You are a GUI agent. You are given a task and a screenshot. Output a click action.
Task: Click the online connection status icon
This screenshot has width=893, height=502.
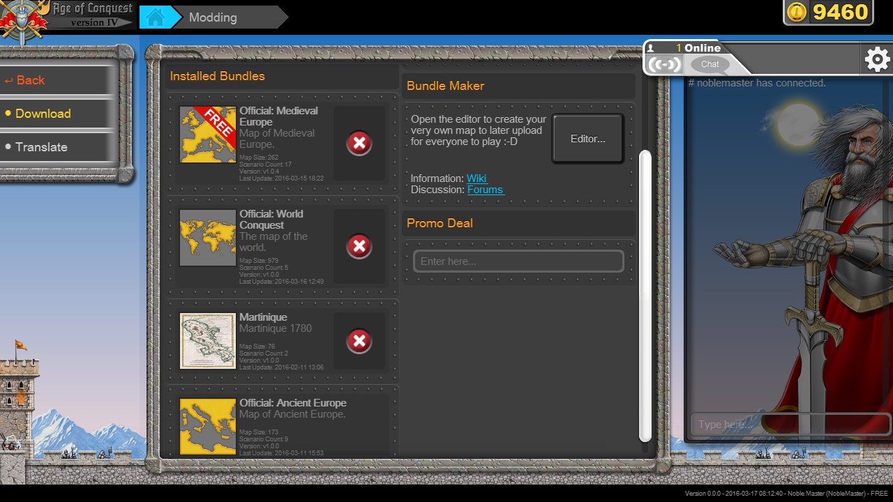pyautogui.click(x=663, y=64)
